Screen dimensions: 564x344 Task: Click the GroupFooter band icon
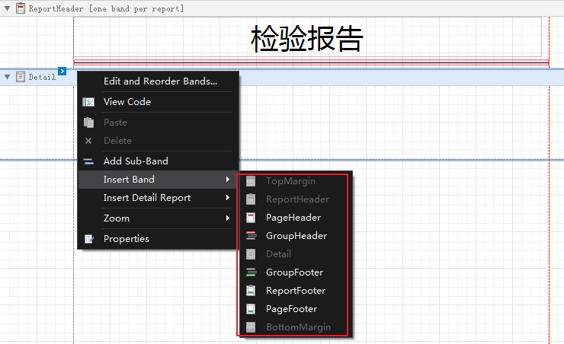[x=251, y=272]
